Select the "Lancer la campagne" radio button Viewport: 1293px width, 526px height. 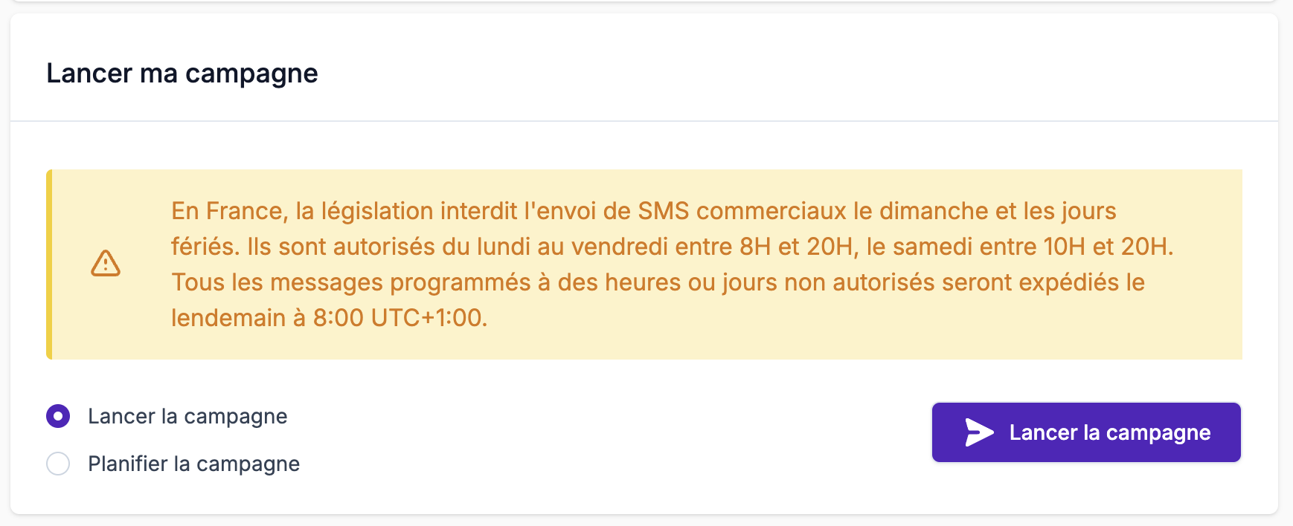[58, 416]
